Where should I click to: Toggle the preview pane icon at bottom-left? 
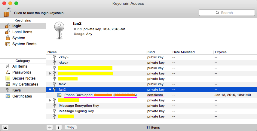point(5,127)
